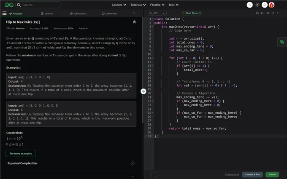This screenshot has height=179, width=287.
Task: Open the Courses dropdown menu
Action: tap(119, 5)
